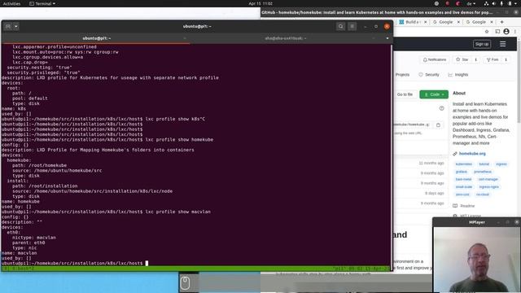Open the Readme link in the About section
This screenshot has width=521, height=293.
[x=467, y=206]
